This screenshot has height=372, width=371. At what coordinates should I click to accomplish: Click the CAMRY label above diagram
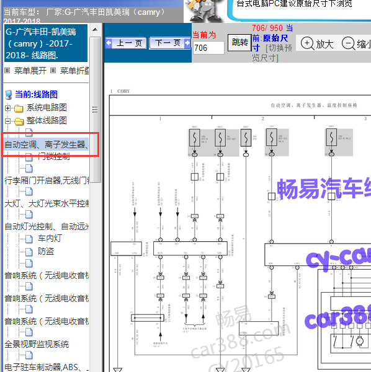(x=123, y=91)
